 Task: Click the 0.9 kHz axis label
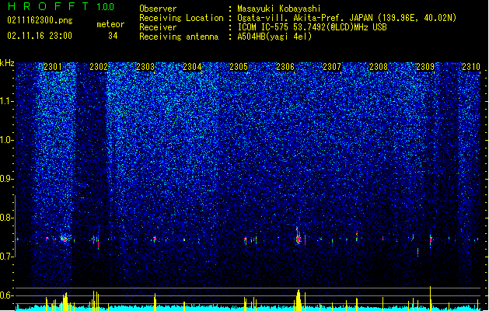tap(7, 179)
